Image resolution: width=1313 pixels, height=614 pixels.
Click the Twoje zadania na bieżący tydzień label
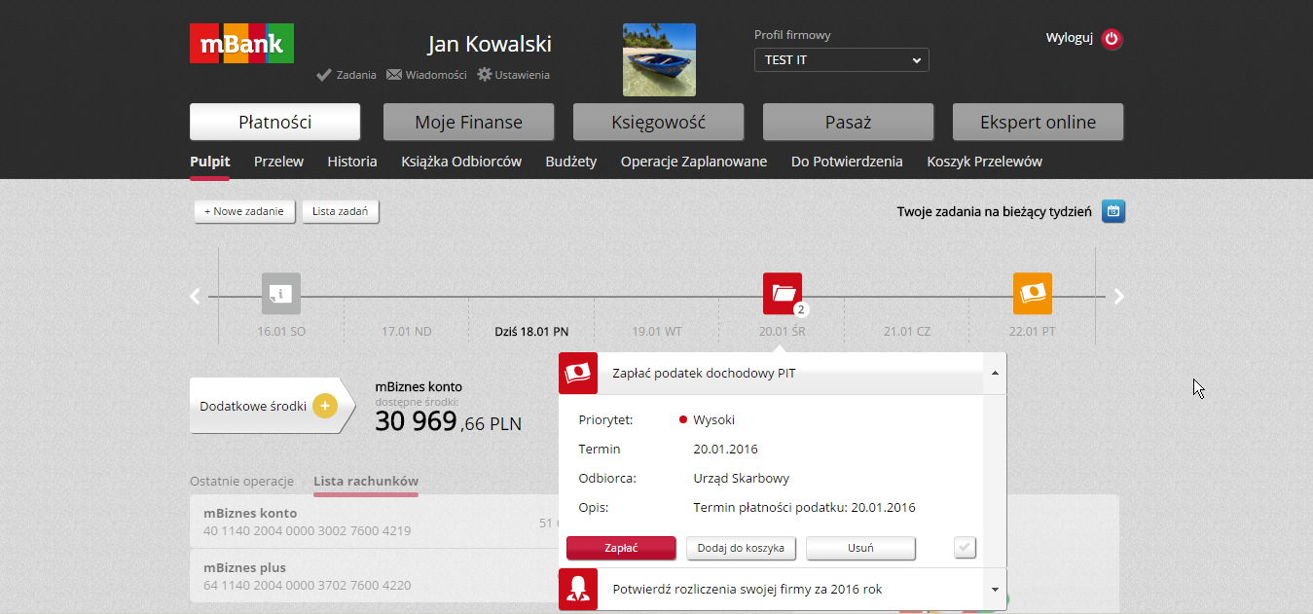pos(994,212)
